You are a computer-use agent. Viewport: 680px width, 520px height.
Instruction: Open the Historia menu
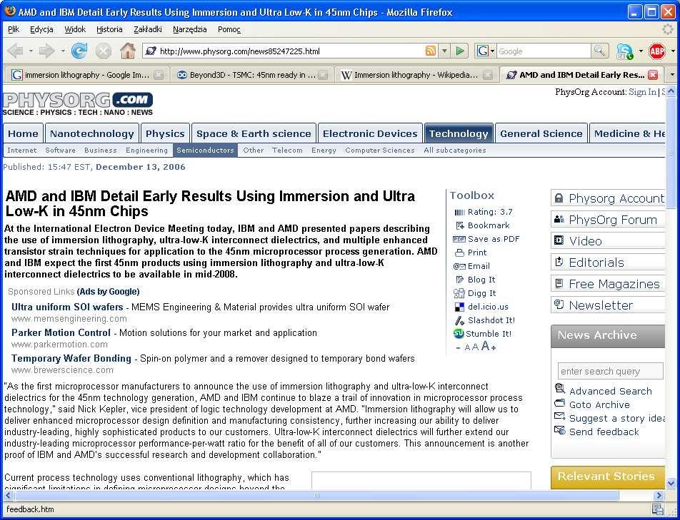tap(109, 29)
